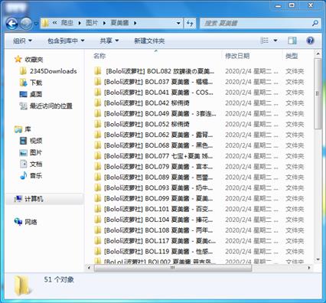
Task: Select 收藏夹 in the navigation pane
Action: point(29,60)
